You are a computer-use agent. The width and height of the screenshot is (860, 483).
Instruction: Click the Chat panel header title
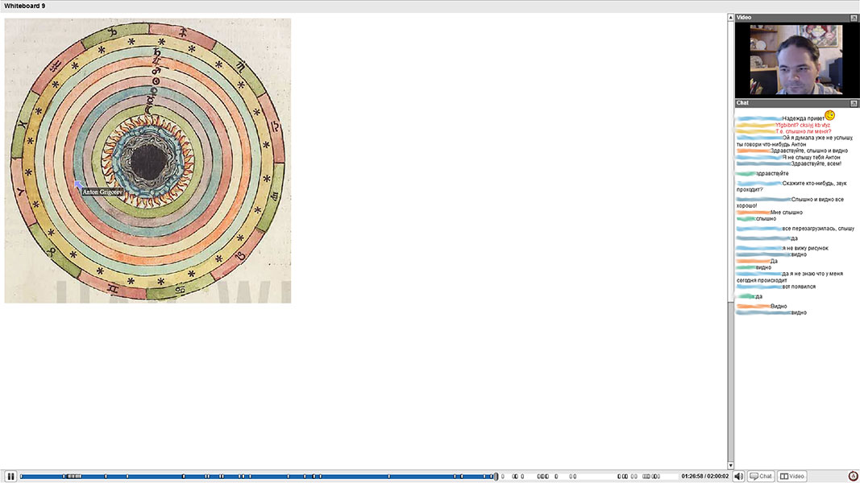pos(742,103)
